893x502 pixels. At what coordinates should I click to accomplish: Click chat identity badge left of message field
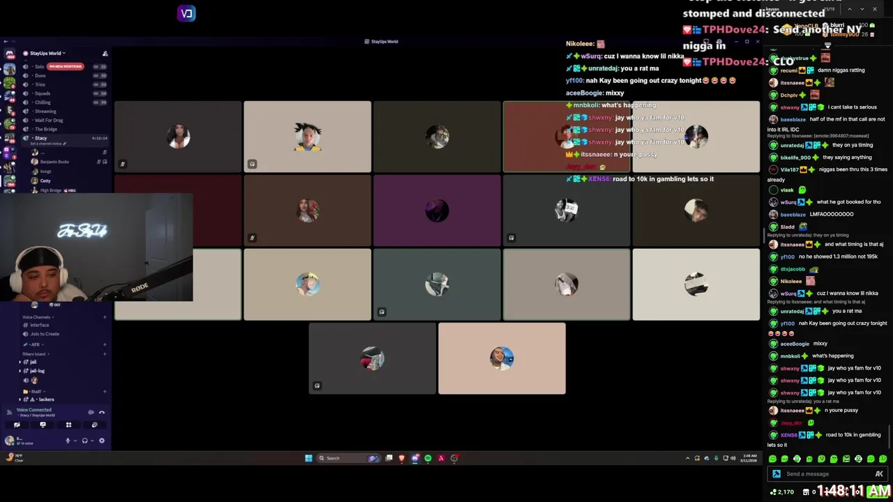[x=776, y=474]
